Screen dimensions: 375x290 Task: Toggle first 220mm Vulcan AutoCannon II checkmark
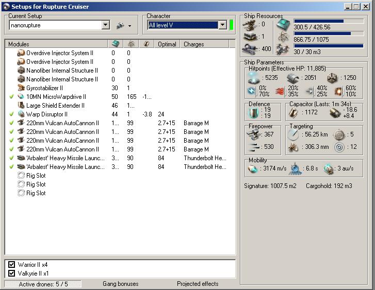tap(11, 123)
